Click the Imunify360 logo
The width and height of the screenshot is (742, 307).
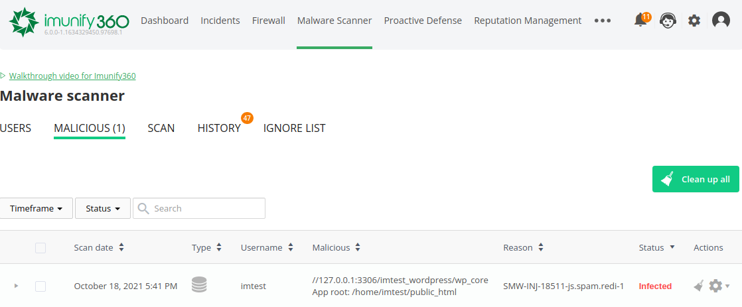(x=69, y=21)
